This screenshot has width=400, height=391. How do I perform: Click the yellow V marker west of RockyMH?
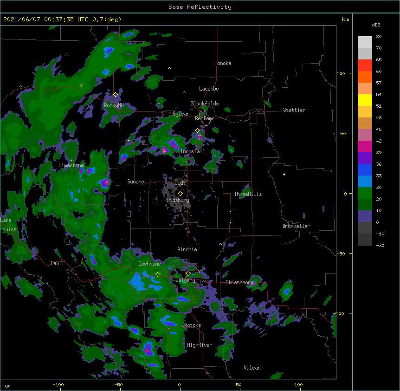81,85
